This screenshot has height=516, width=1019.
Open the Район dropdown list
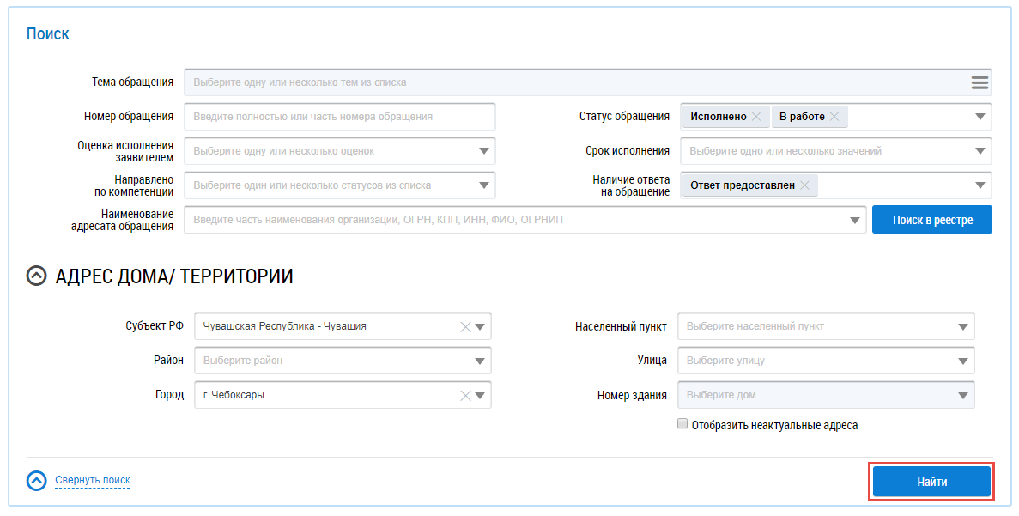point(480,361)
